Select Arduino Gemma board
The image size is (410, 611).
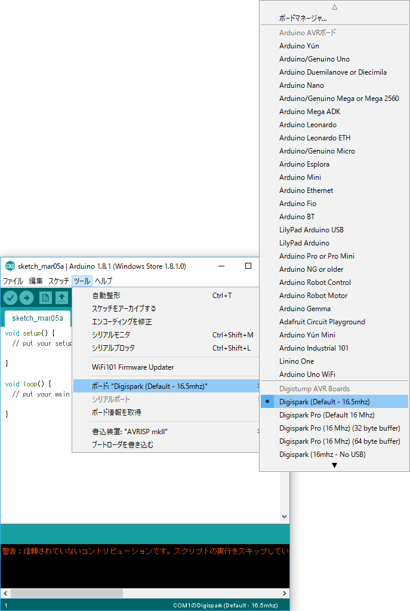[334, 309]
